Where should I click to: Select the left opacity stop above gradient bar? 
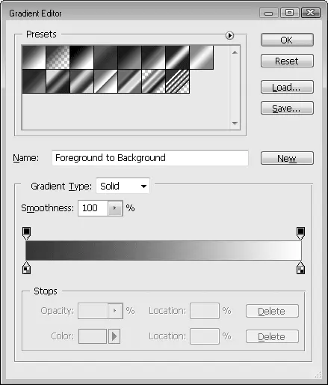tap(26, 233)
